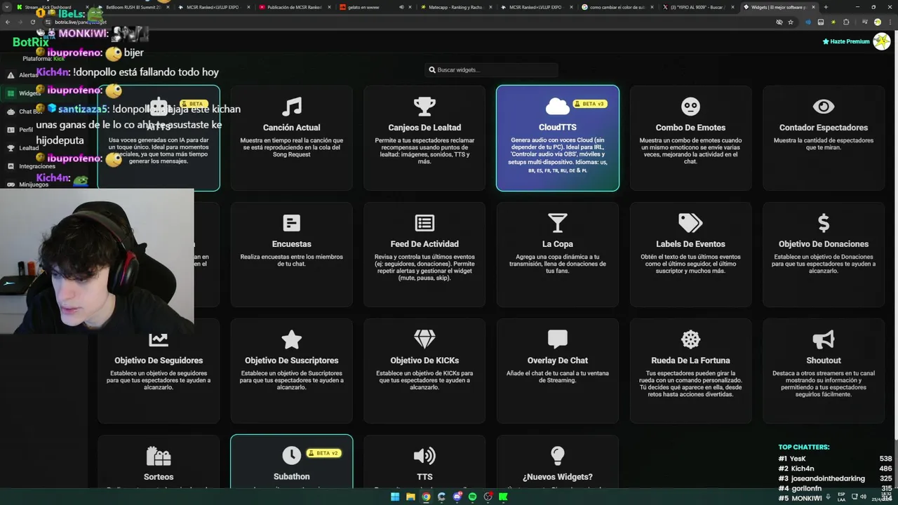Image resolution: width=898 pixels, height=505 pixels.
Task: Open Spotify from the taskbar
Action: tap(472, 497)
